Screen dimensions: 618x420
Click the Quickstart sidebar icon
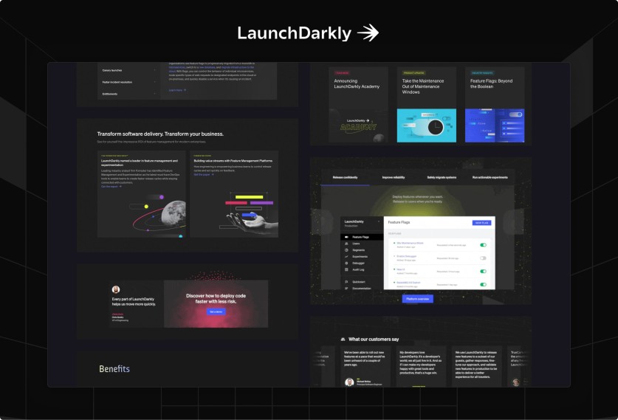pyautogui.click(x=346, y=282)
